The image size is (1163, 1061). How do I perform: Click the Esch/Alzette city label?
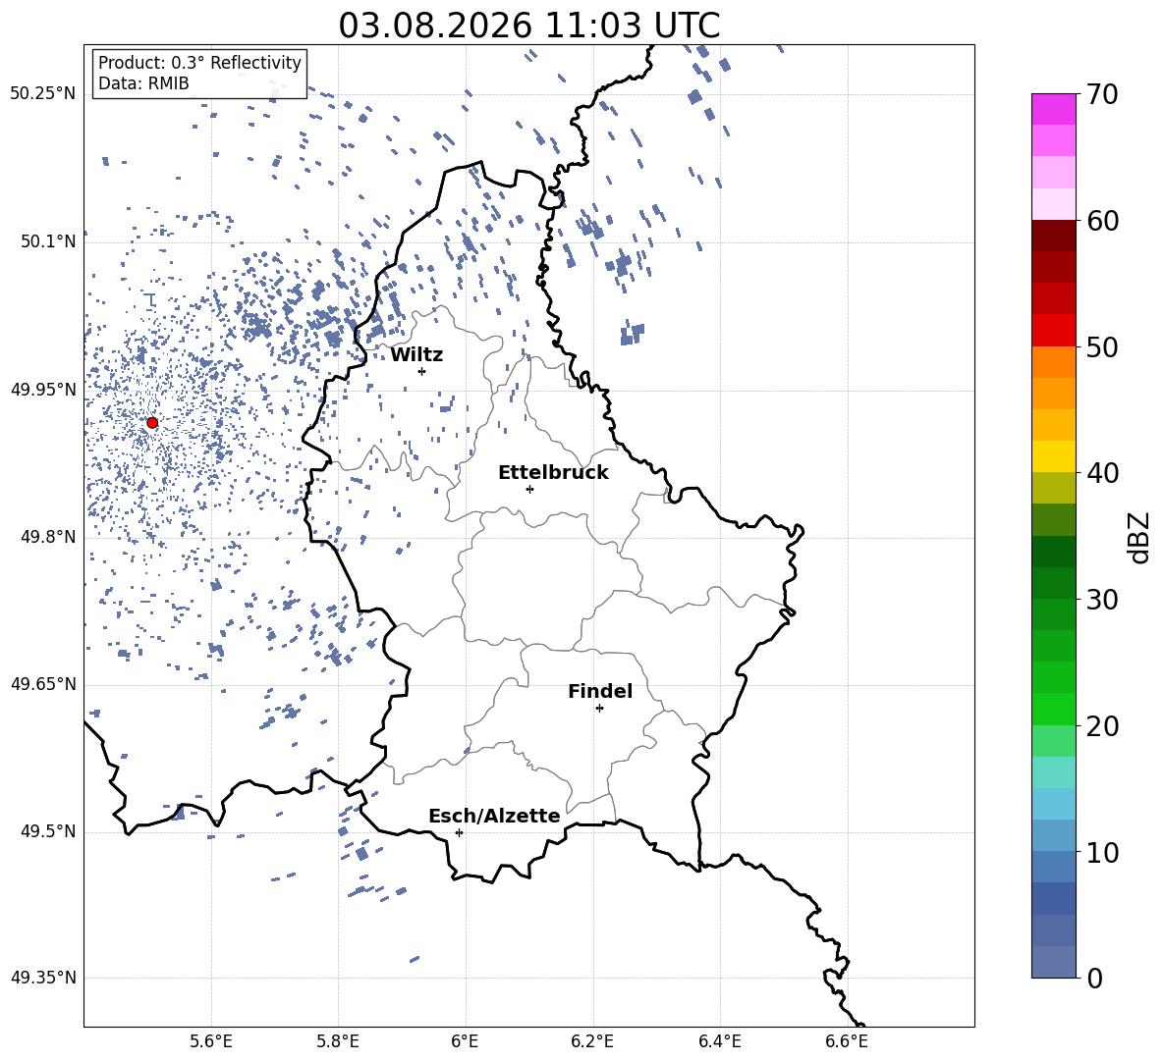495,817
